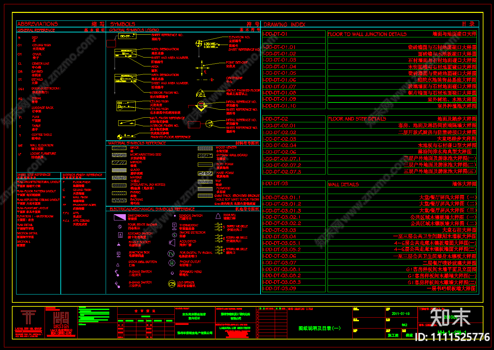The image size is (494, 350).
Task: Select the Door Bell symbol
Action: click(x=218, y=216)
